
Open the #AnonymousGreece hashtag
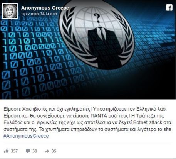[26, 136]
